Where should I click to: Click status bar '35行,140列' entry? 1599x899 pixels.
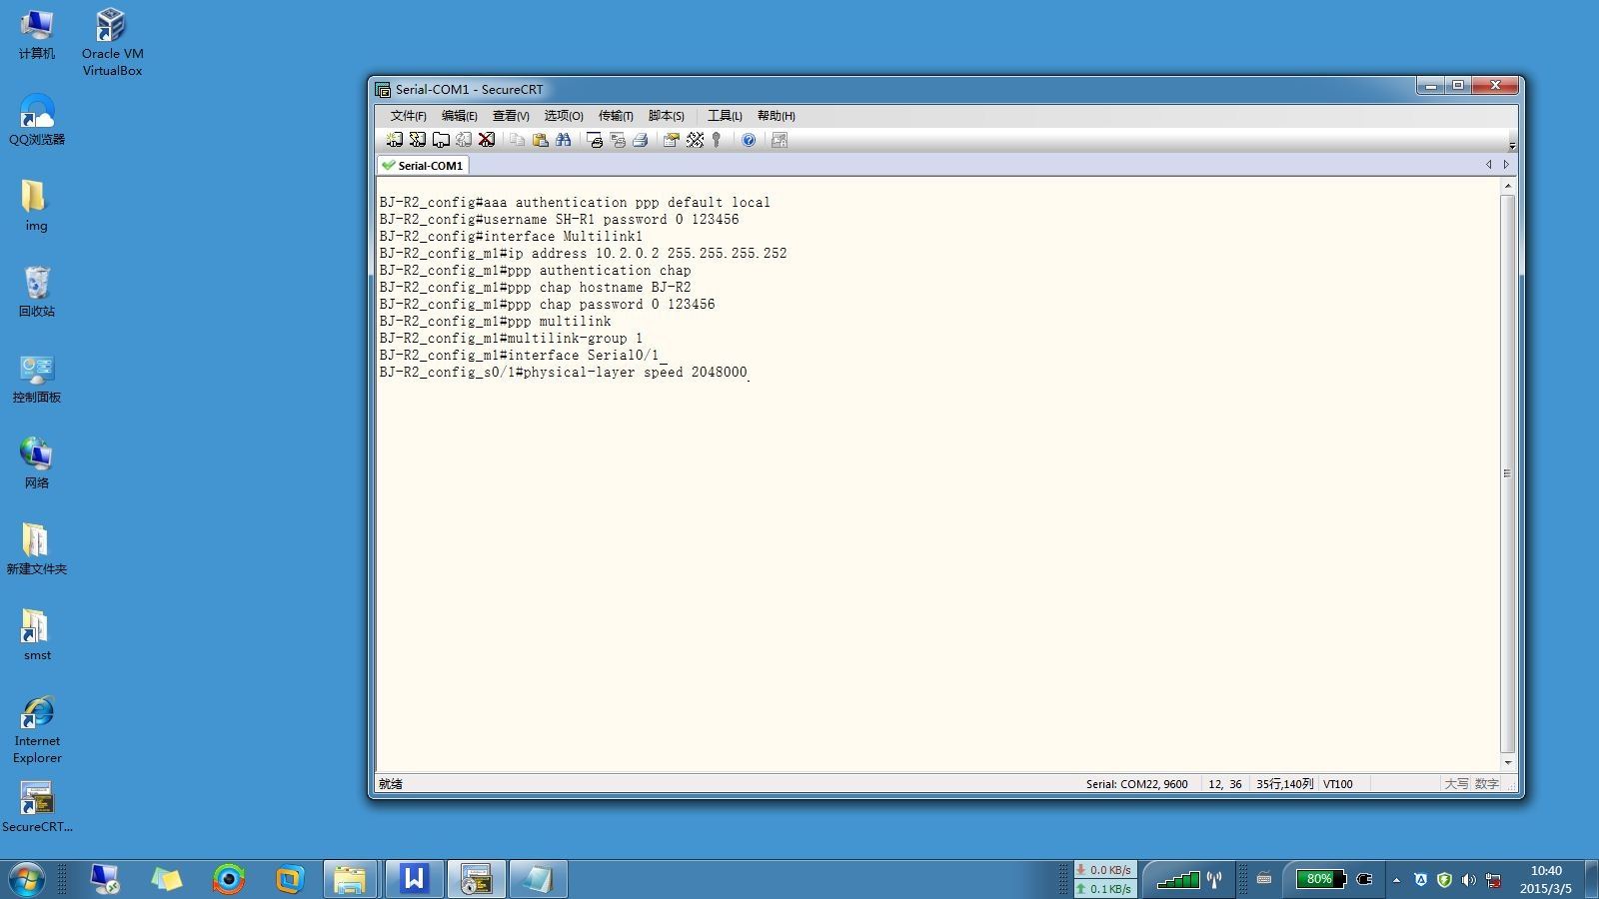pos(1284,784)
